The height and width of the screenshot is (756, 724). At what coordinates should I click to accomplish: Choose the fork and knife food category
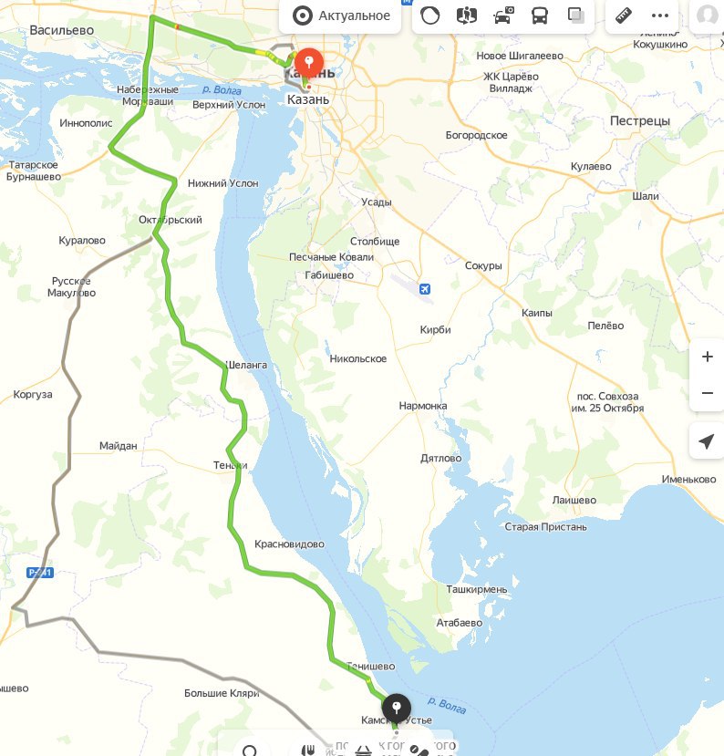(x=308, y=751)
